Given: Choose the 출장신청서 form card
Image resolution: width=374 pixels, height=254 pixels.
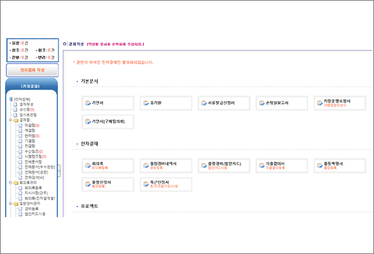Looking at the screenshot, I should tap(108, 184).
